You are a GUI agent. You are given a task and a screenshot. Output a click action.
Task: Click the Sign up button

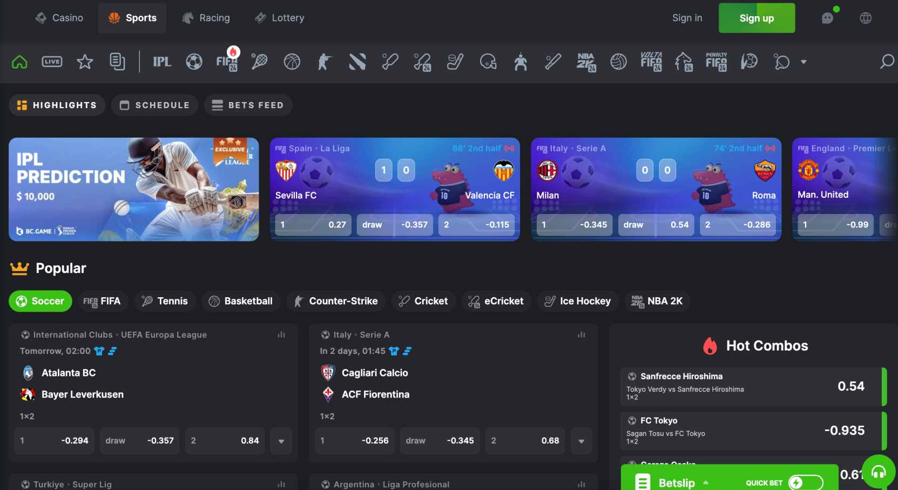point(757,18)
